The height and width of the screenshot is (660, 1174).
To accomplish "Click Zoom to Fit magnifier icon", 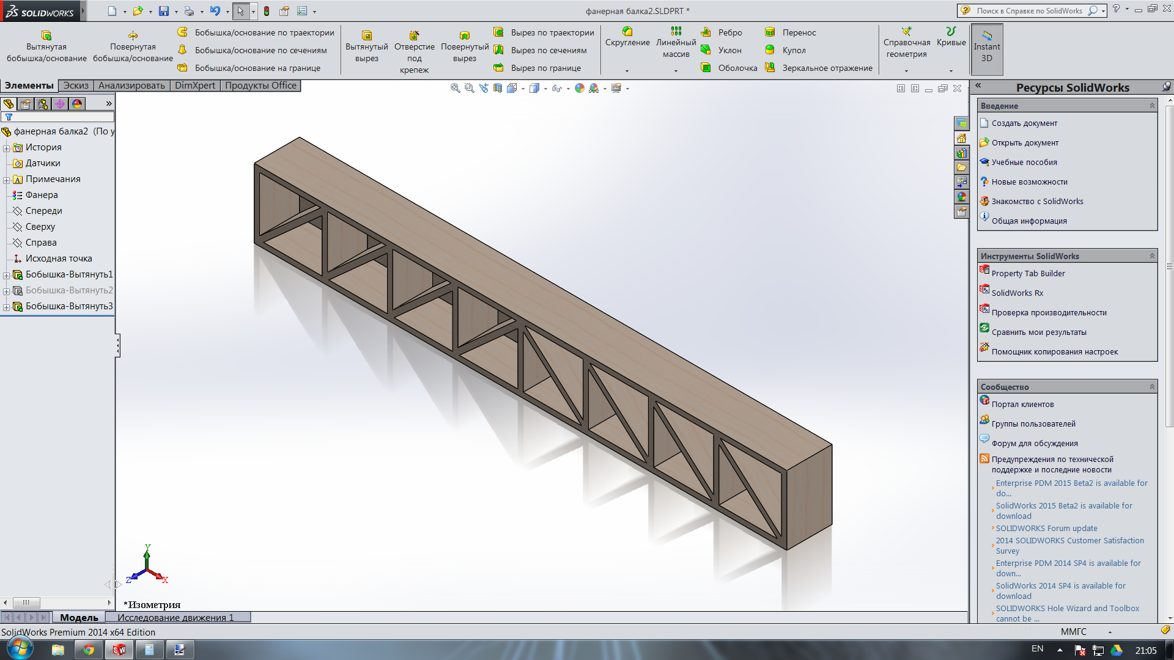I will point(455,89).
